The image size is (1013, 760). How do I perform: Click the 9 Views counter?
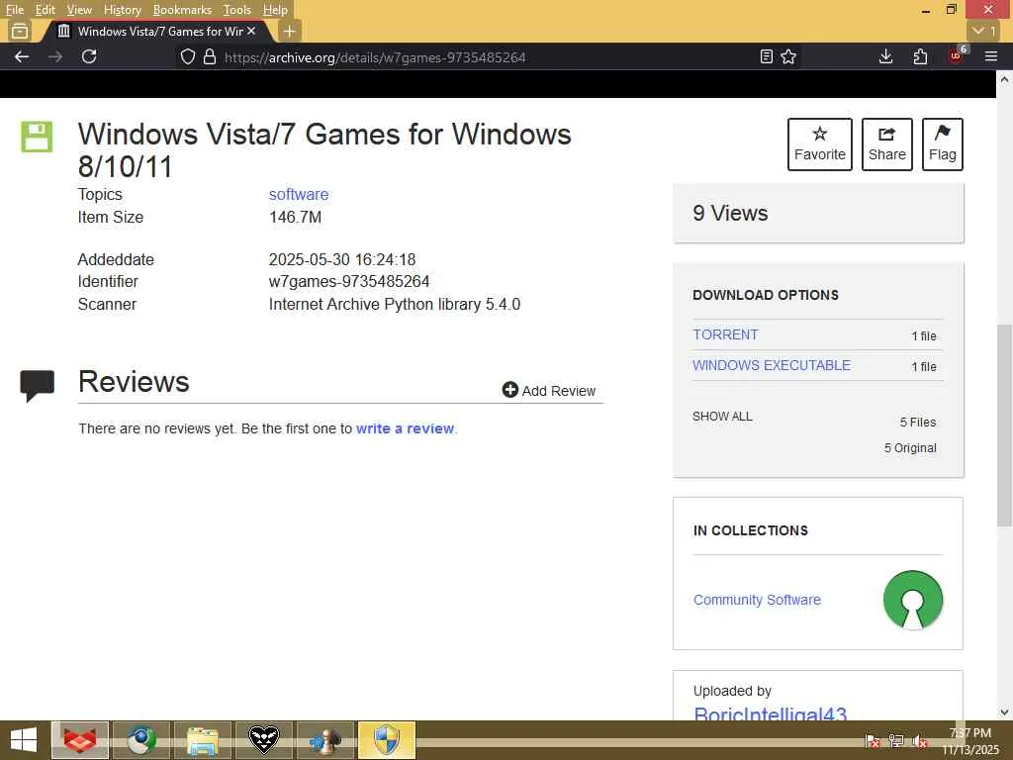tap(730, 214)
